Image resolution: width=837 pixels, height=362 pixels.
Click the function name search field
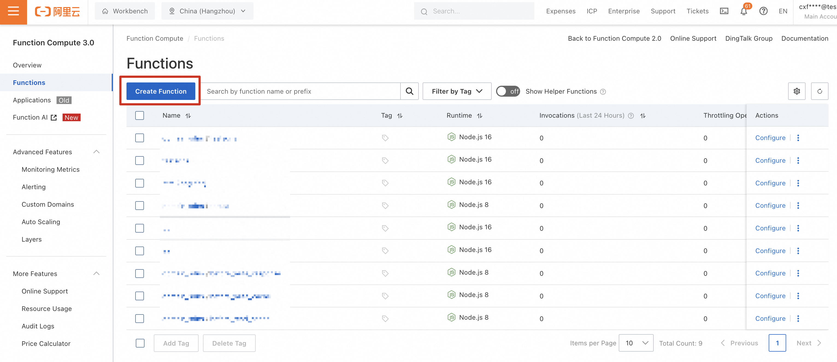pos(300,91)
